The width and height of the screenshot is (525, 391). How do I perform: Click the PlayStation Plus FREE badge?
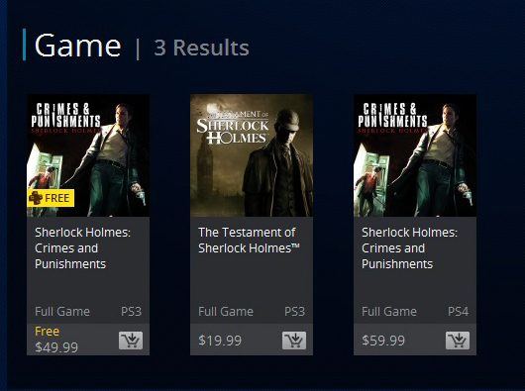[51, 198]
